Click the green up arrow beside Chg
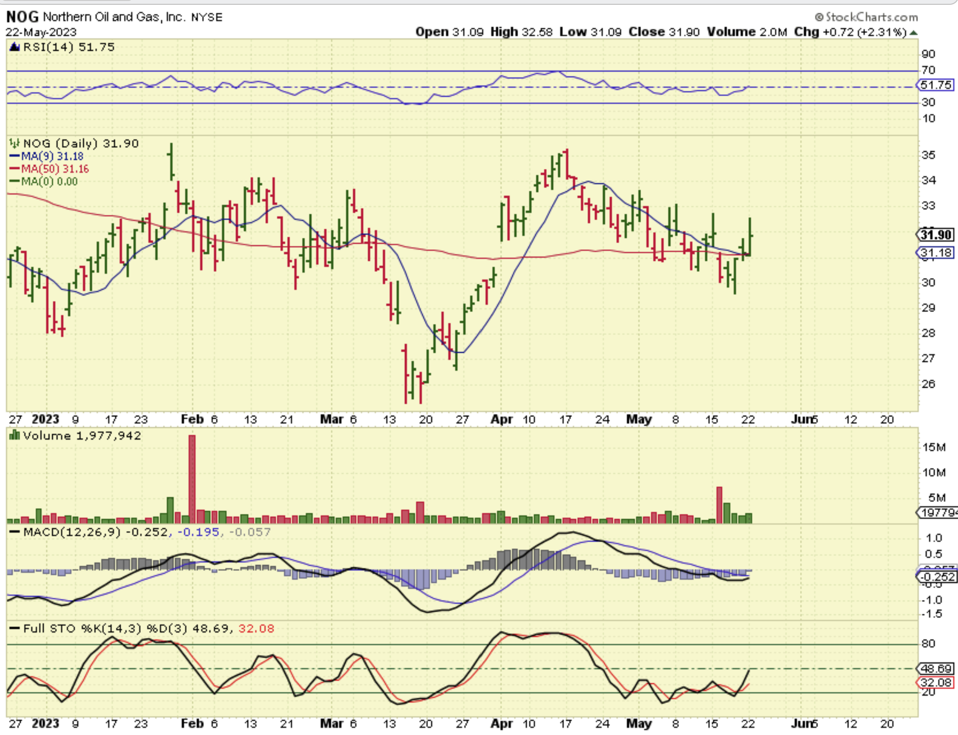958x735 pixels. point(913,33)
